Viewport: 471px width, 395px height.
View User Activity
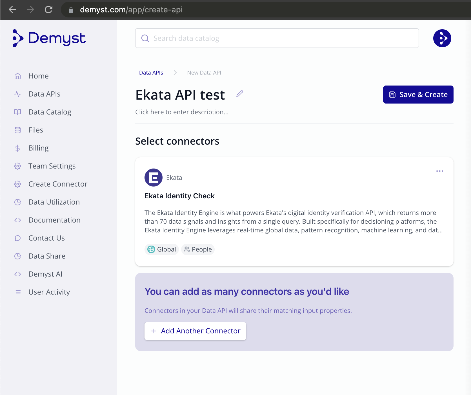click(x=49, y=292)
